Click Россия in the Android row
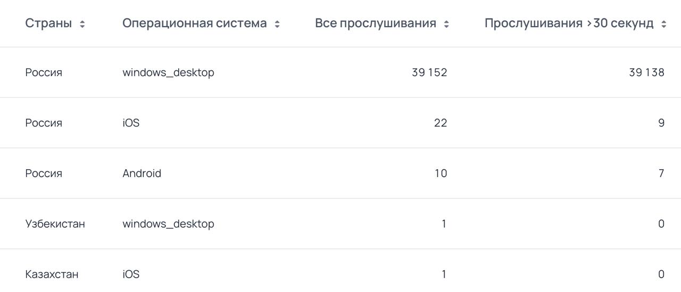Image resolution: width=681 pixels, height=292 pixels. [x=44, y=173]
